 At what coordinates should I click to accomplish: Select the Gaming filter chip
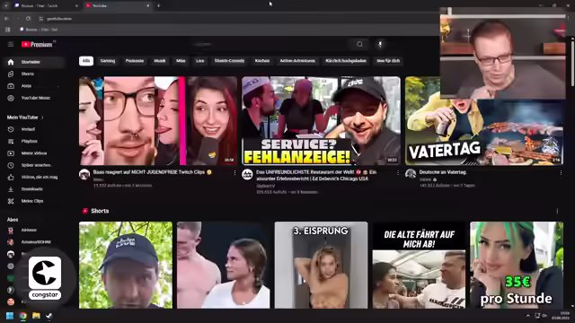point(108,61)
